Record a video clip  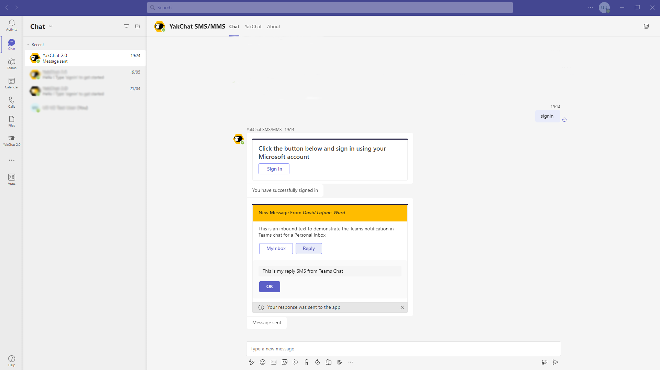544,362
